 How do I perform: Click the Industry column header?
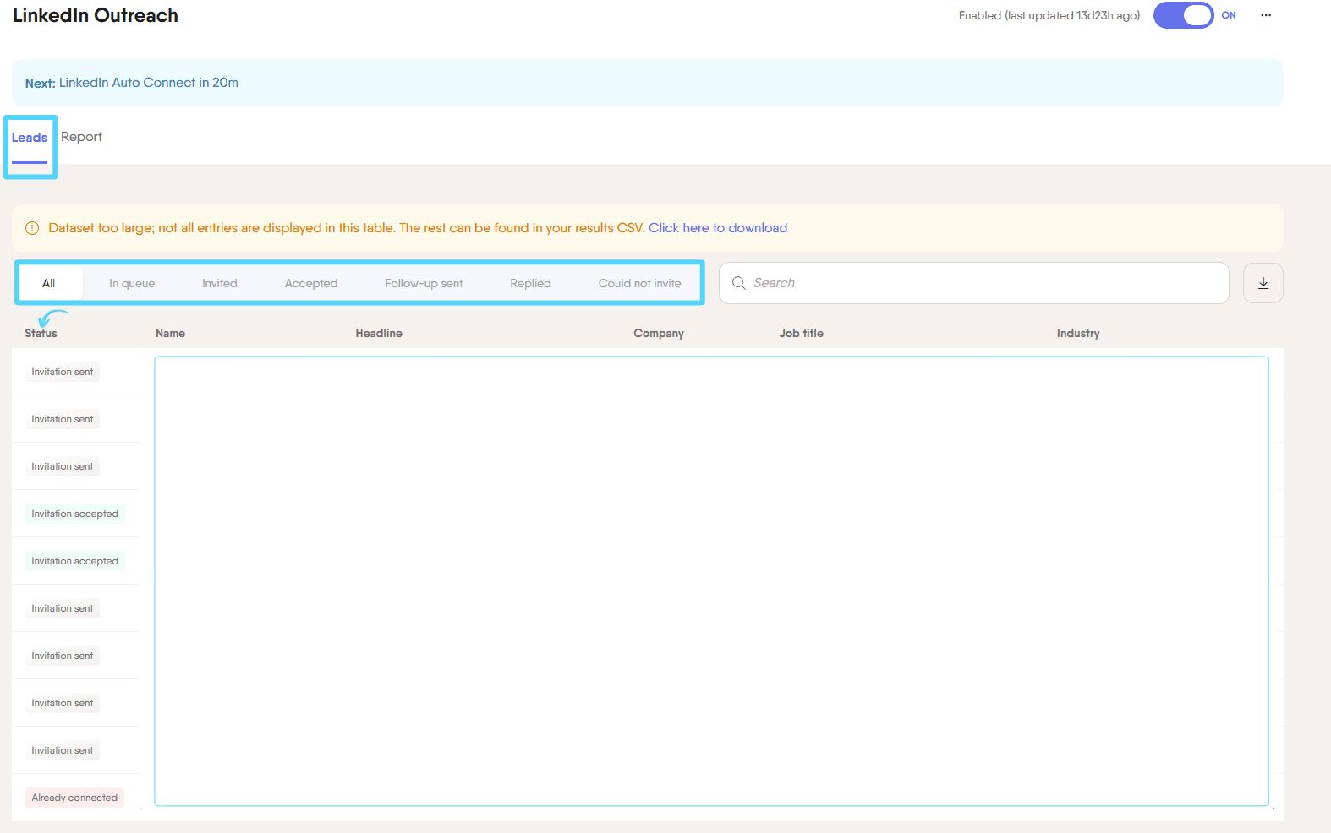coord(1078,333)
